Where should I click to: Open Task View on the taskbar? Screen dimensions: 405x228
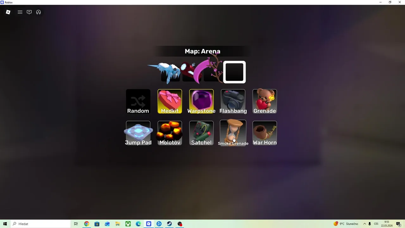76,224
